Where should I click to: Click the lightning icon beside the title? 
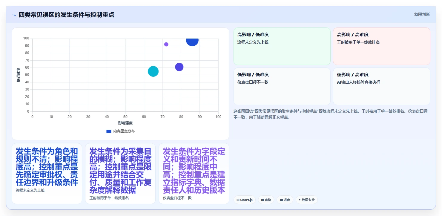coord(14,15)
